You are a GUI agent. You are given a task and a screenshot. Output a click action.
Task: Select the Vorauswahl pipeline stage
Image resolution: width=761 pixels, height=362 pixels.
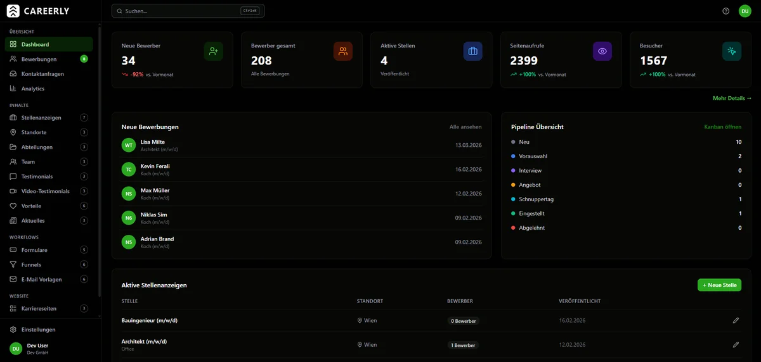626,156
